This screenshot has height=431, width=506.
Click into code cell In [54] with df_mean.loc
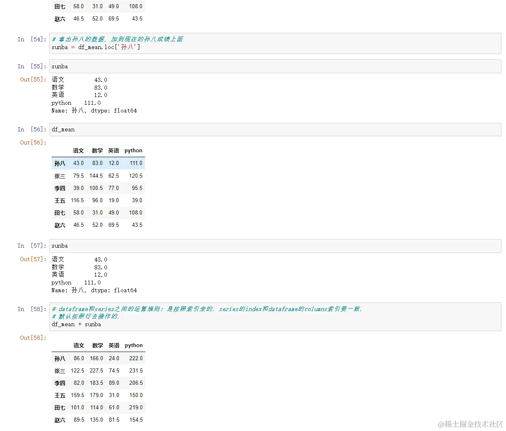[x=275, y=43]
